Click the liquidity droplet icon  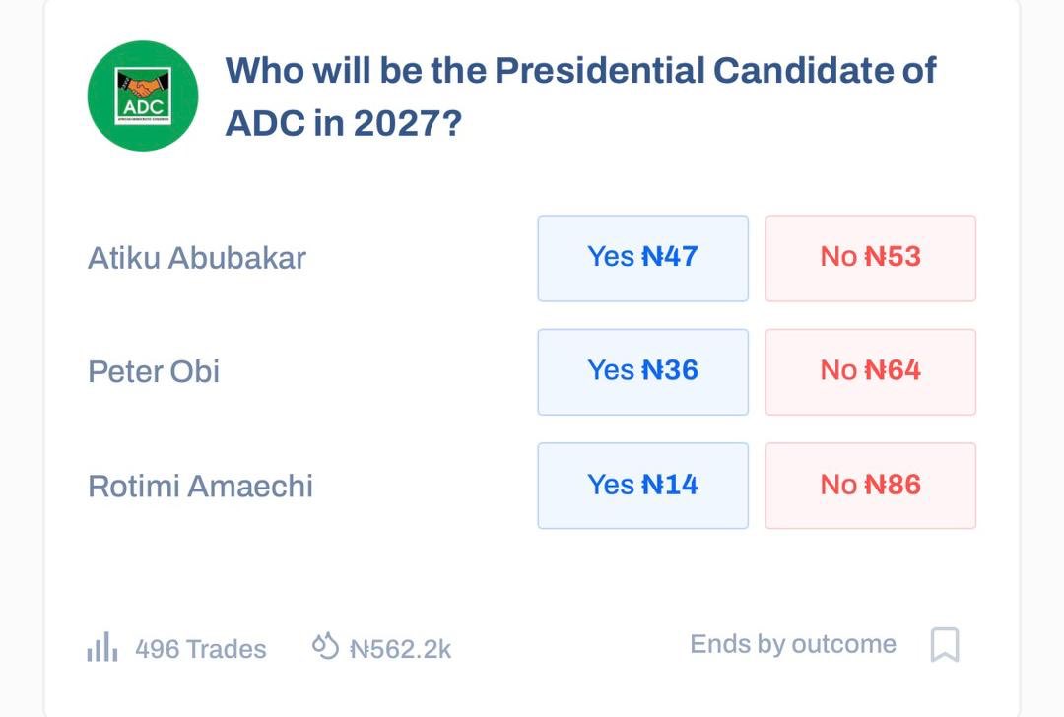tap(325, 646)
